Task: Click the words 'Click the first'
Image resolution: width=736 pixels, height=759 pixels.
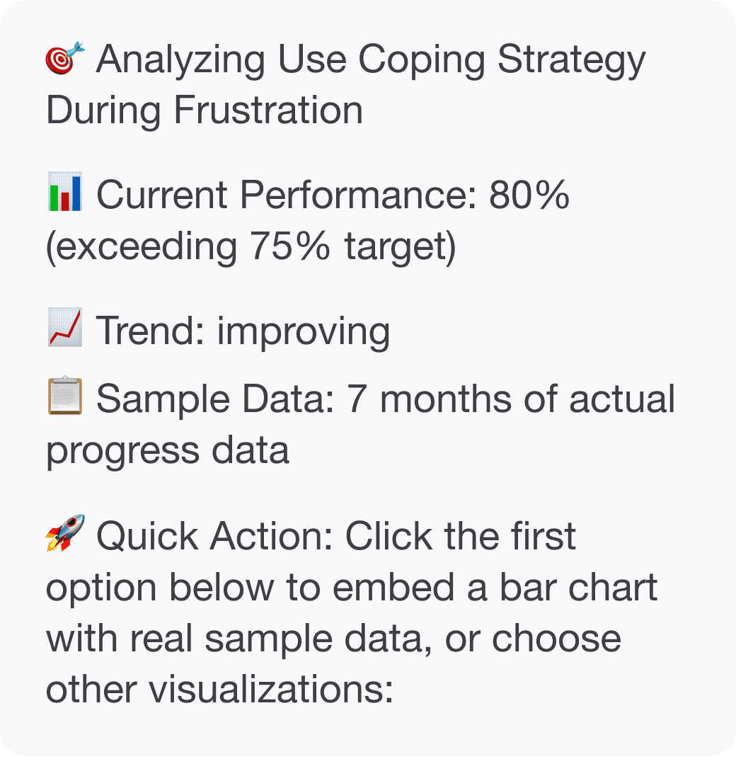Action: point(460,537)
